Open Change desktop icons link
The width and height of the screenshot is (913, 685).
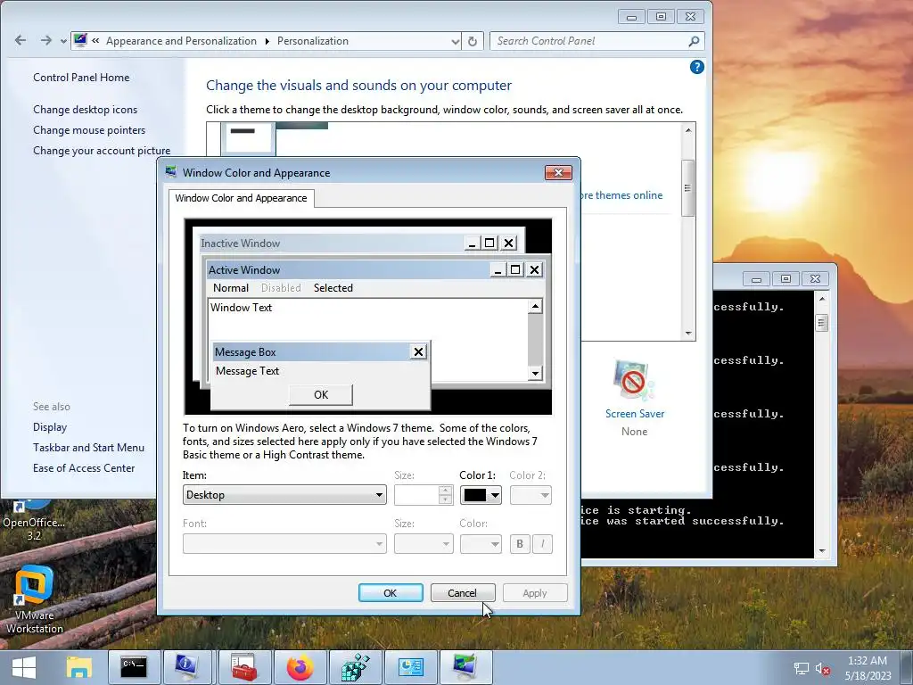tap(85, 110)
